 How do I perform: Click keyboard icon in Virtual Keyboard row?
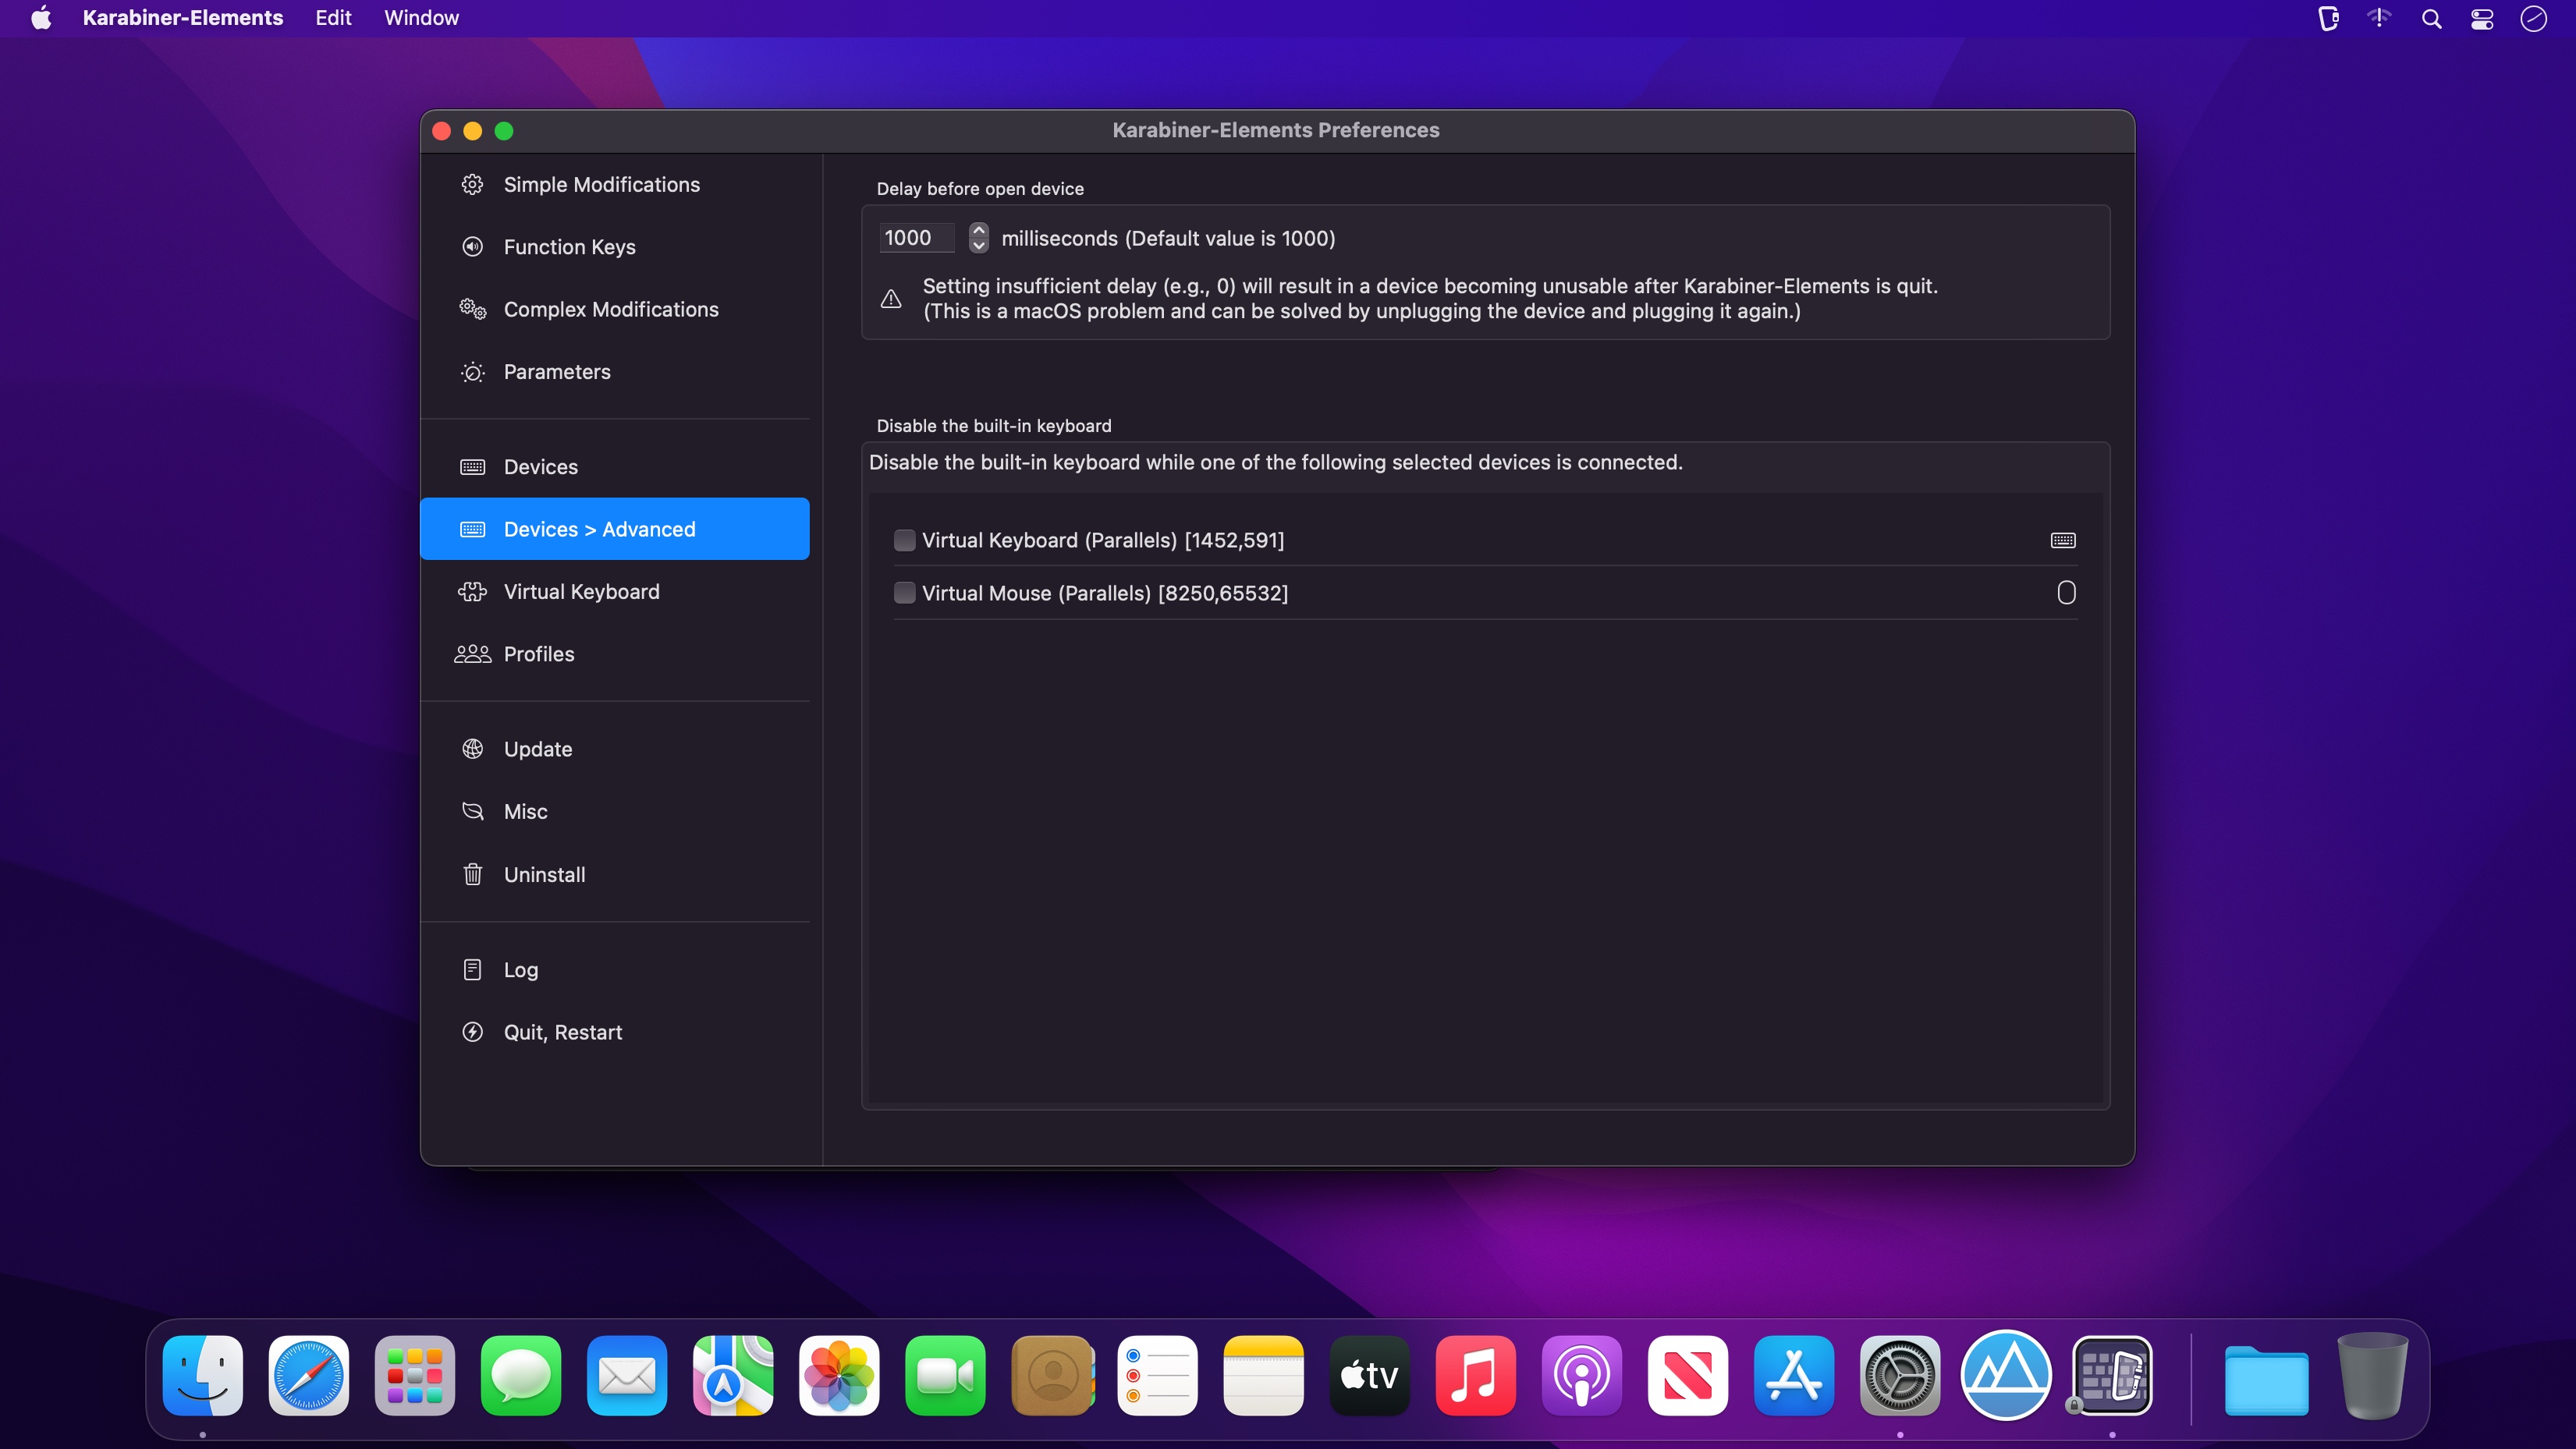tap(2063, 540)
